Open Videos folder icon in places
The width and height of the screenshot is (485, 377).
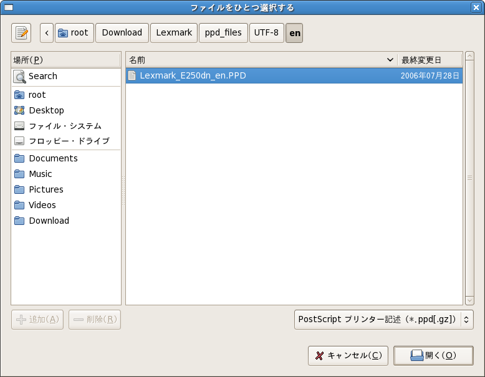tap(19, 205)
